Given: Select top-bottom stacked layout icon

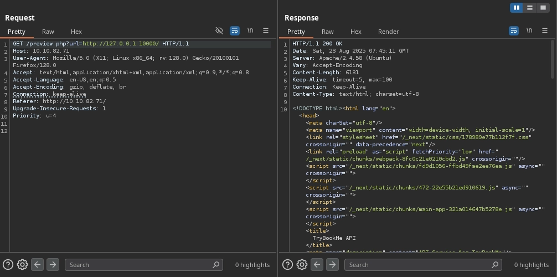Looking at the screenshot, I should pos(530,8).
